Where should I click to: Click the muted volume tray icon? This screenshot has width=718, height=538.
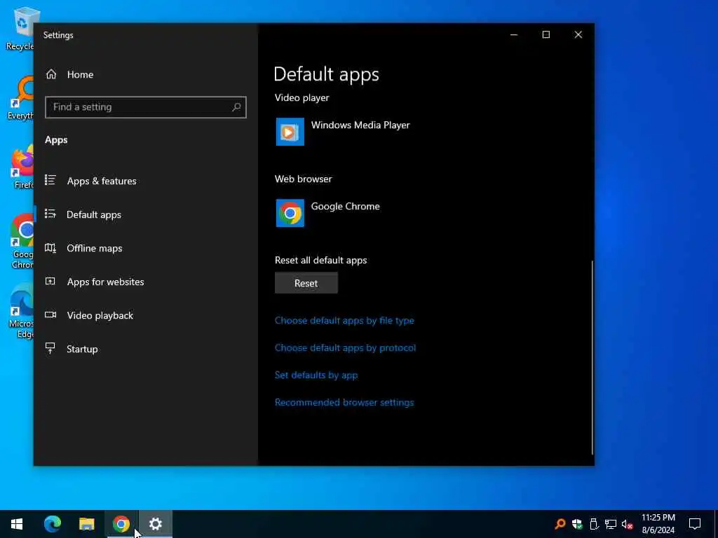628,524
